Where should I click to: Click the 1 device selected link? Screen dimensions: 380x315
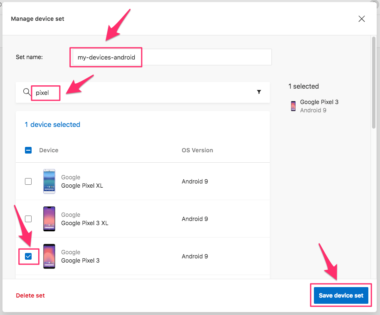(x=52, y=125)
